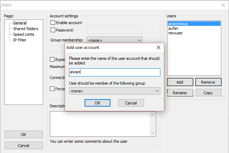This screenshot has width=229, height=153.
Task: Toggle the Enable account checkbox
Action: coord(53,23)
